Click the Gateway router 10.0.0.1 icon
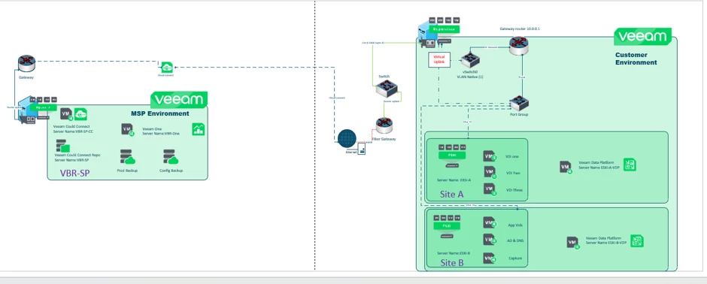 point(518,46)
